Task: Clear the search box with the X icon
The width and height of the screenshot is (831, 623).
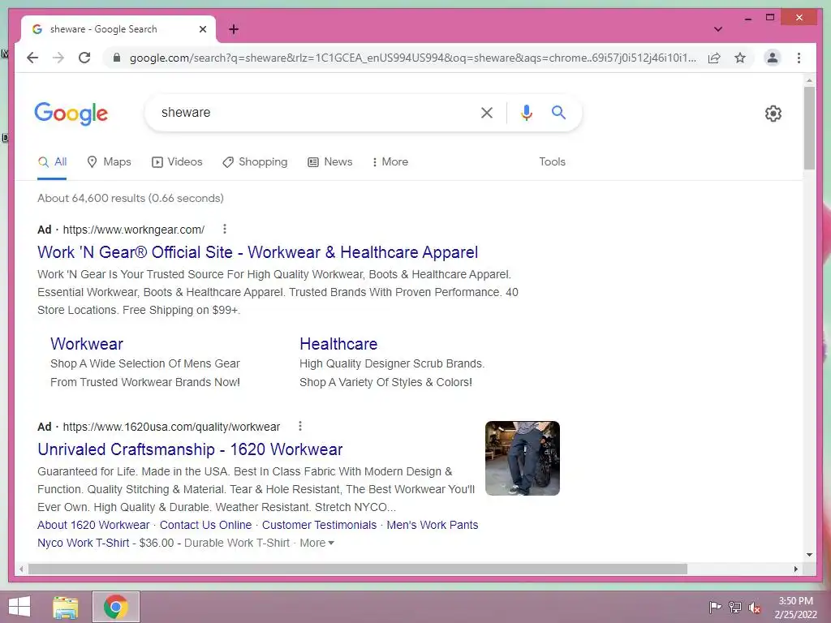Action: (x=487, y=112)
